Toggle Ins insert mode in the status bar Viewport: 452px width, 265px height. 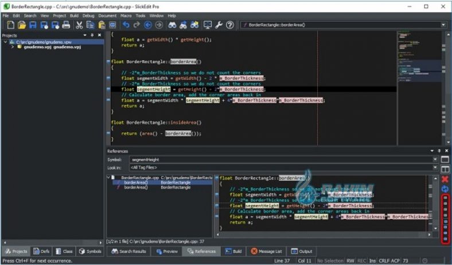tap(373, 260)
